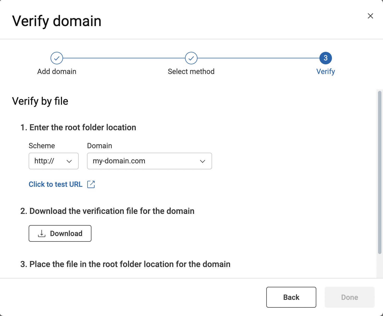Click the chevron arrow in the Scheme dropdown
Image resolution: width=383 pixels, height=316 pixels.
click(x=69, y=161)
